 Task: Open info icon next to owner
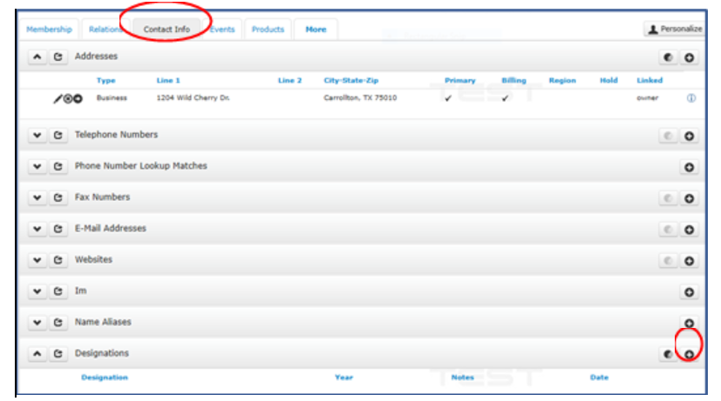pyautogui.click(x=691, y=98)
